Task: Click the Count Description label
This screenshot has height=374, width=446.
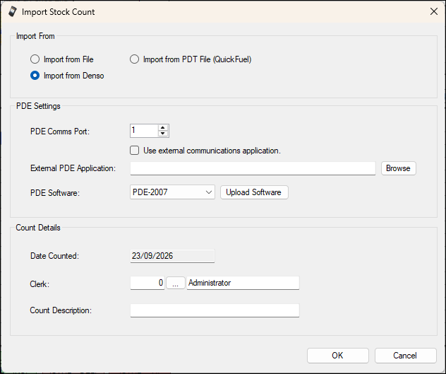Action: coord(61,310)
